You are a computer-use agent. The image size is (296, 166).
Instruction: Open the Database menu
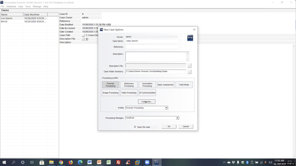11,6
